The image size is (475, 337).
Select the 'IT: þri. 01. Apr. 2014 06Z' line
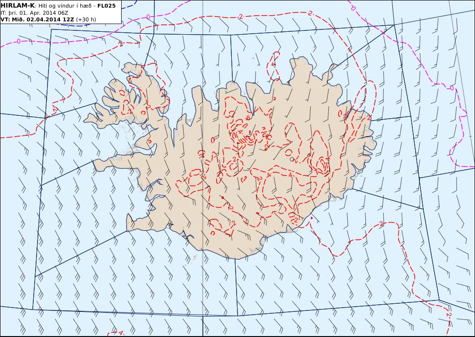point(34,13)
